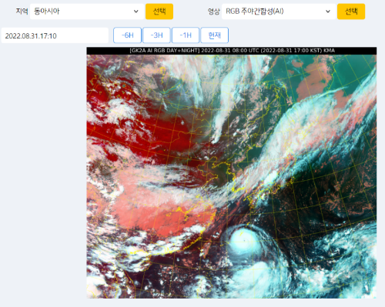
Task: Go back three hours with the -3H button
Action: [x=156, y=35]
